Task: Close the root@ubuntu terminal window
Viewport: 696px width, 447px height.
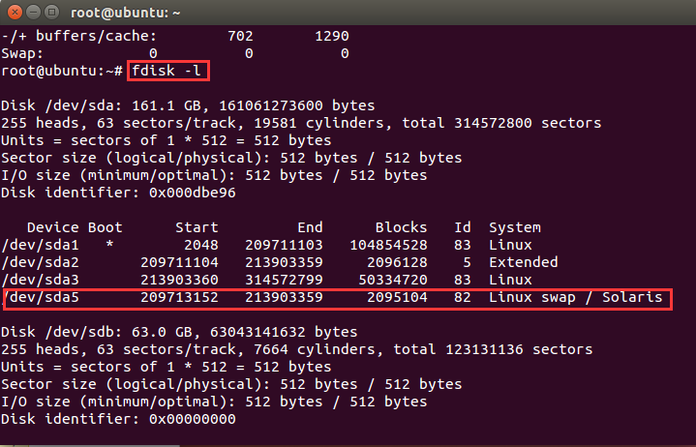Action: (x=15, y=12)
